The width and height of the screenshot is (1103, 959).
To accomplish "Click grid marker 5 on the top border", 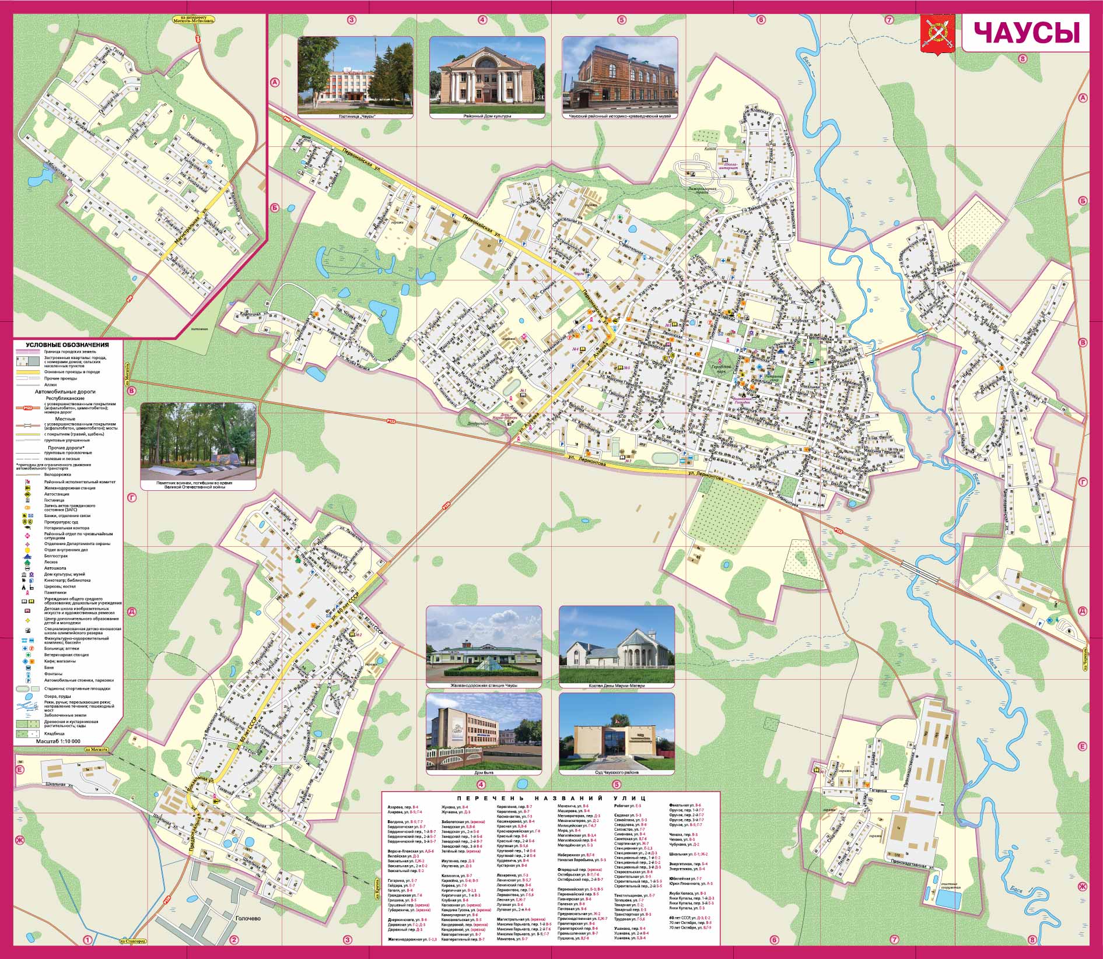I will pyautogui.click(x=621, y=20).
